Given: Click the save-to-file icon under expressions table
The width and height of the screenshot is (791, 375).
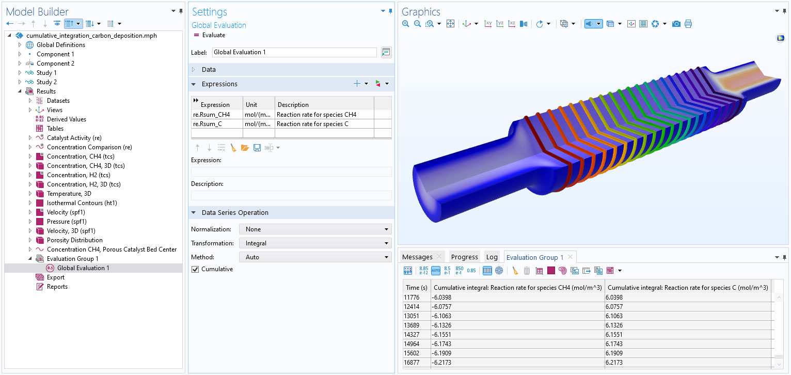Looking at the screenshot, I should 257,148.
